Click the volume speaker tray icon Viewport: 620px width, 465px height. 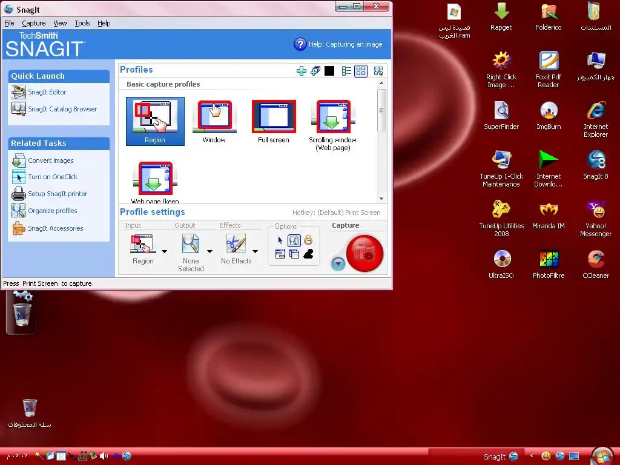[104, 456]
